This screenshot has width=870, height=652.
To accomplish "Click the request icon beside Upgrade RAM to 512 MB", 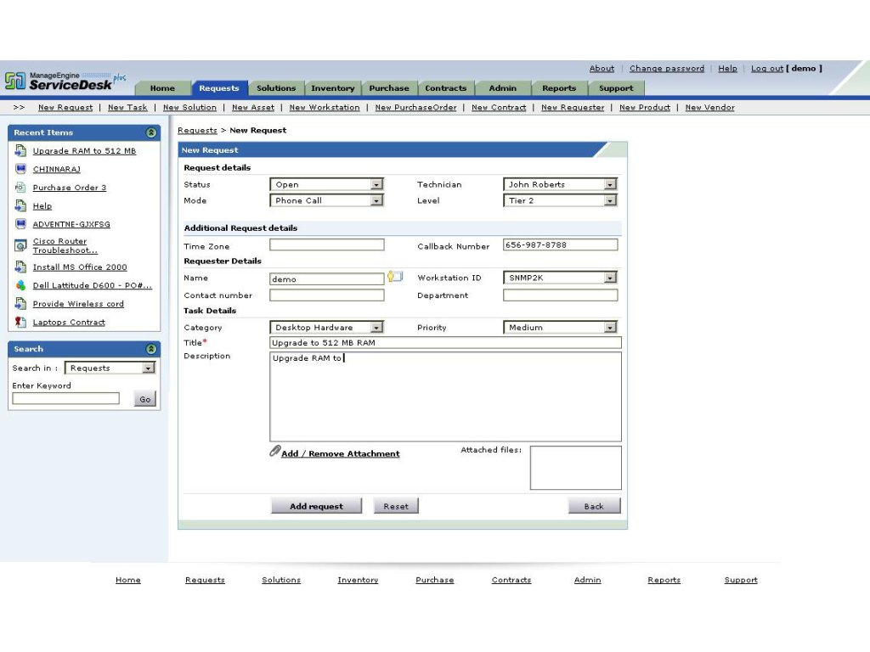I will click(20, 150).
